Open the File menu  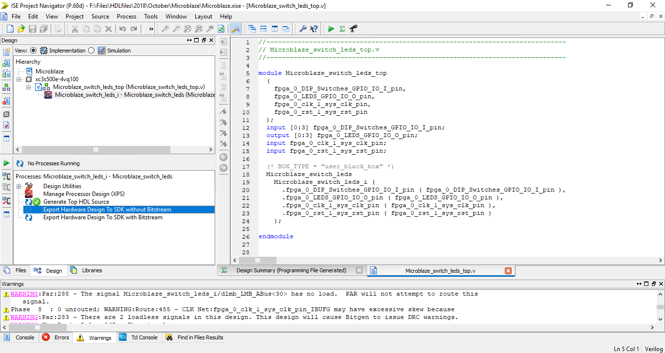click(x=16, y=16)
